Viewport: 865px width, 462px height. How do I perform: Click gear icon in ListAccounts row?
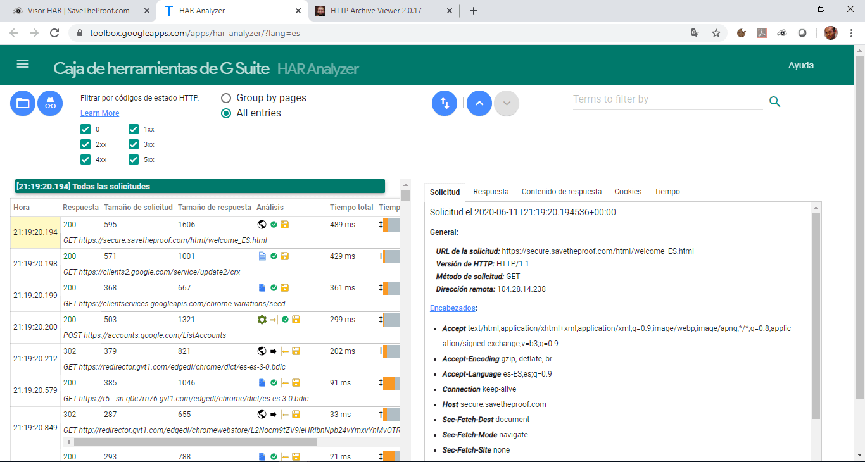pos(262,319)
